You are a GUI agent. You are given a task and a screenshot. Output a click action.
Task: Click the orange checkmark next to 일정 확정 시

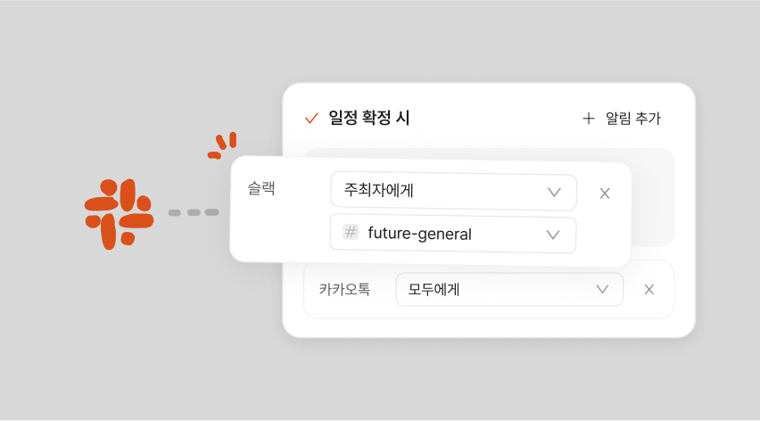point(311,118)
